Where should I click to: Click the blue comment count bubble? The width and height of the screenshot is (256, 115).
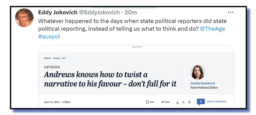pos(201,102)
